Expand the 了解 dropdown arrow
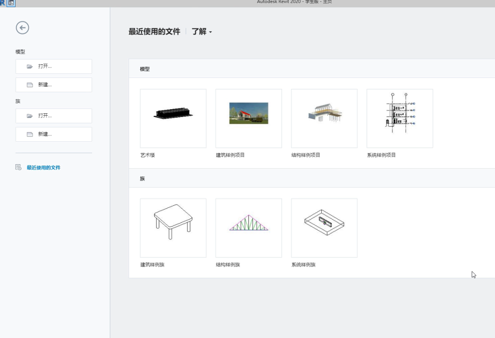This screenshot has width=495, height=338. coord(210,32)
